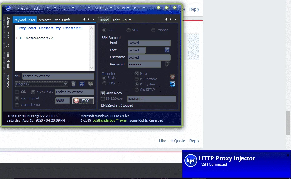Click the blue save config floppy icon
291x179 pixels.
tap(82, 84)
